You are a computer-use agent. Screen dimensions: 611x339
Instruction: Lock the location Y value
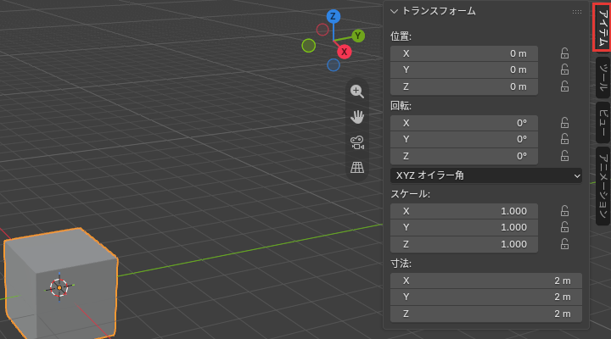point(564,69)
